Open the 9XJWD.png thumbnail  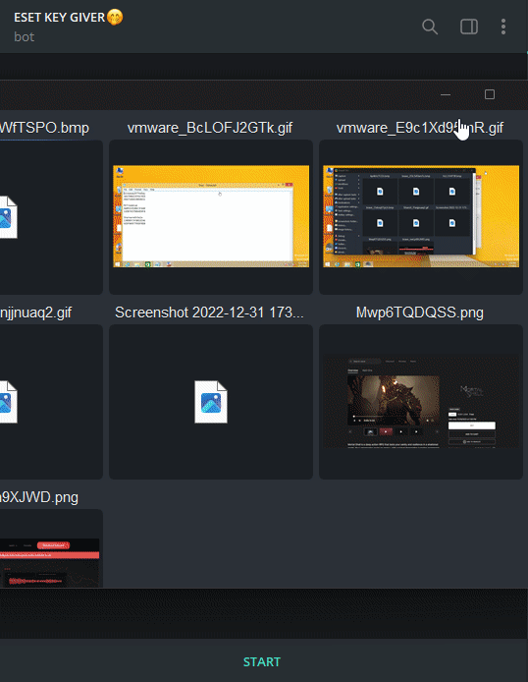click(49, 563)
